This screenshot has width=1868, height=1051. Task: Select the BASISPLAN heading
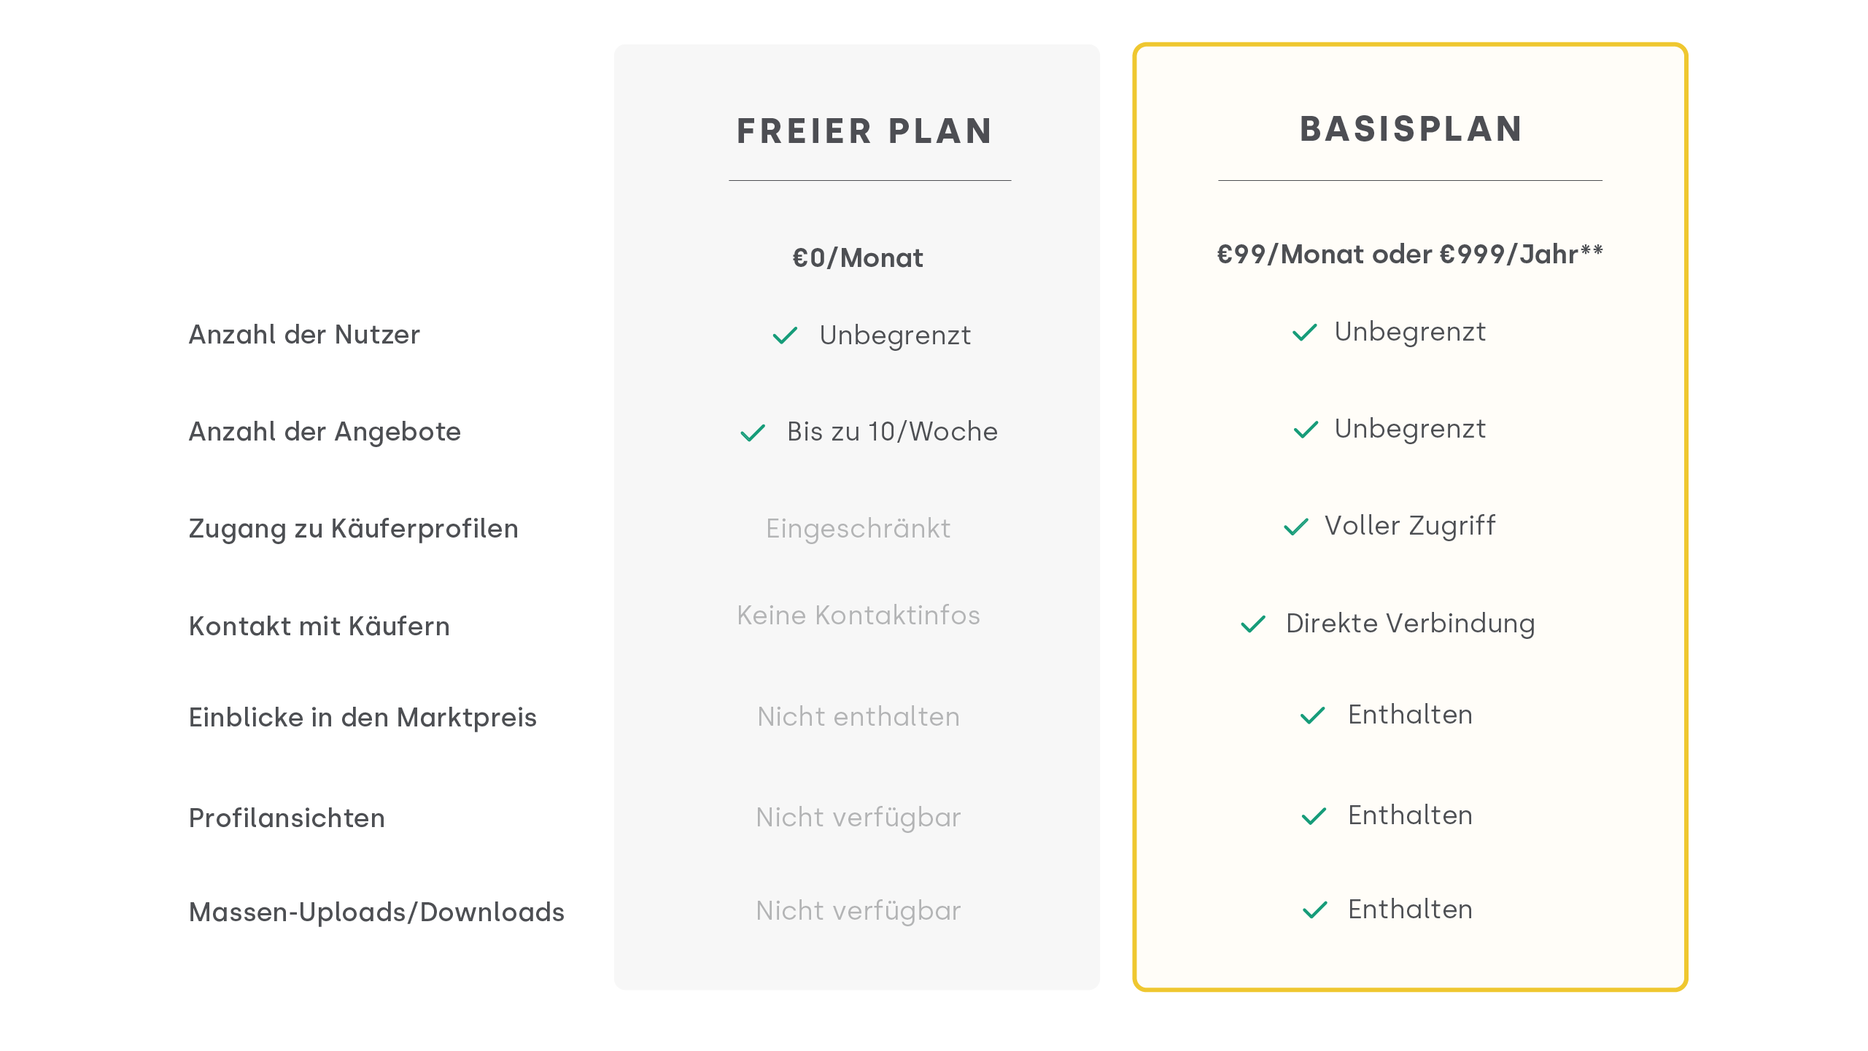[x=1411, y=129]
